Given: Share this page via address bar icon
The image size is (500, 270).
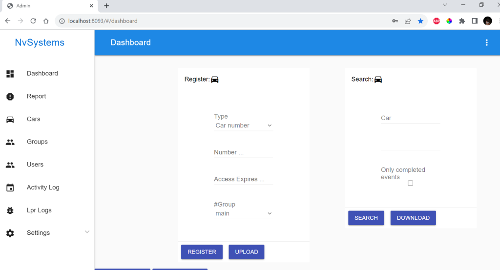Looking at the screenshot, I should click(408, 21).
